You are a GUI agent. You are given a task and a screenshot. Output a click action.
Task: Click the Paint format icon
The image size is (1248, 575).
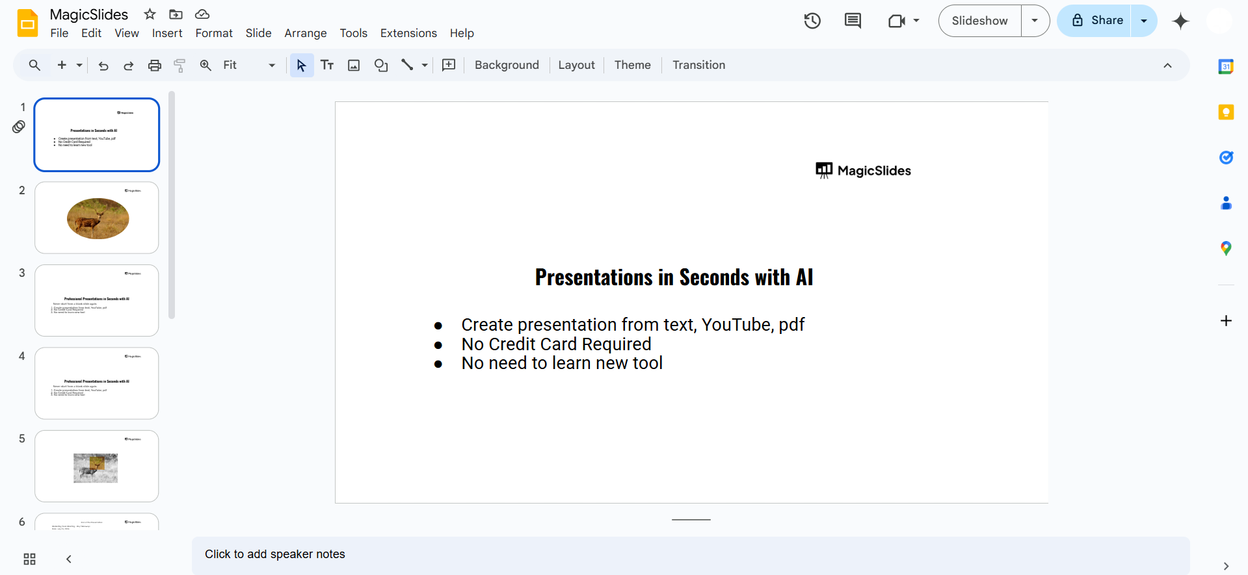coord(179,65)
